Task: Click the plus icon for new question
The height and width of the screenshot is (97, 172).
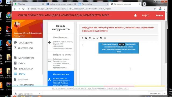Action: (49, 42)
